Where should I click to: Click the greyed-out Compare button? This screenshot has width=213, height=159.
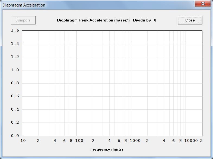pos(23,20)
